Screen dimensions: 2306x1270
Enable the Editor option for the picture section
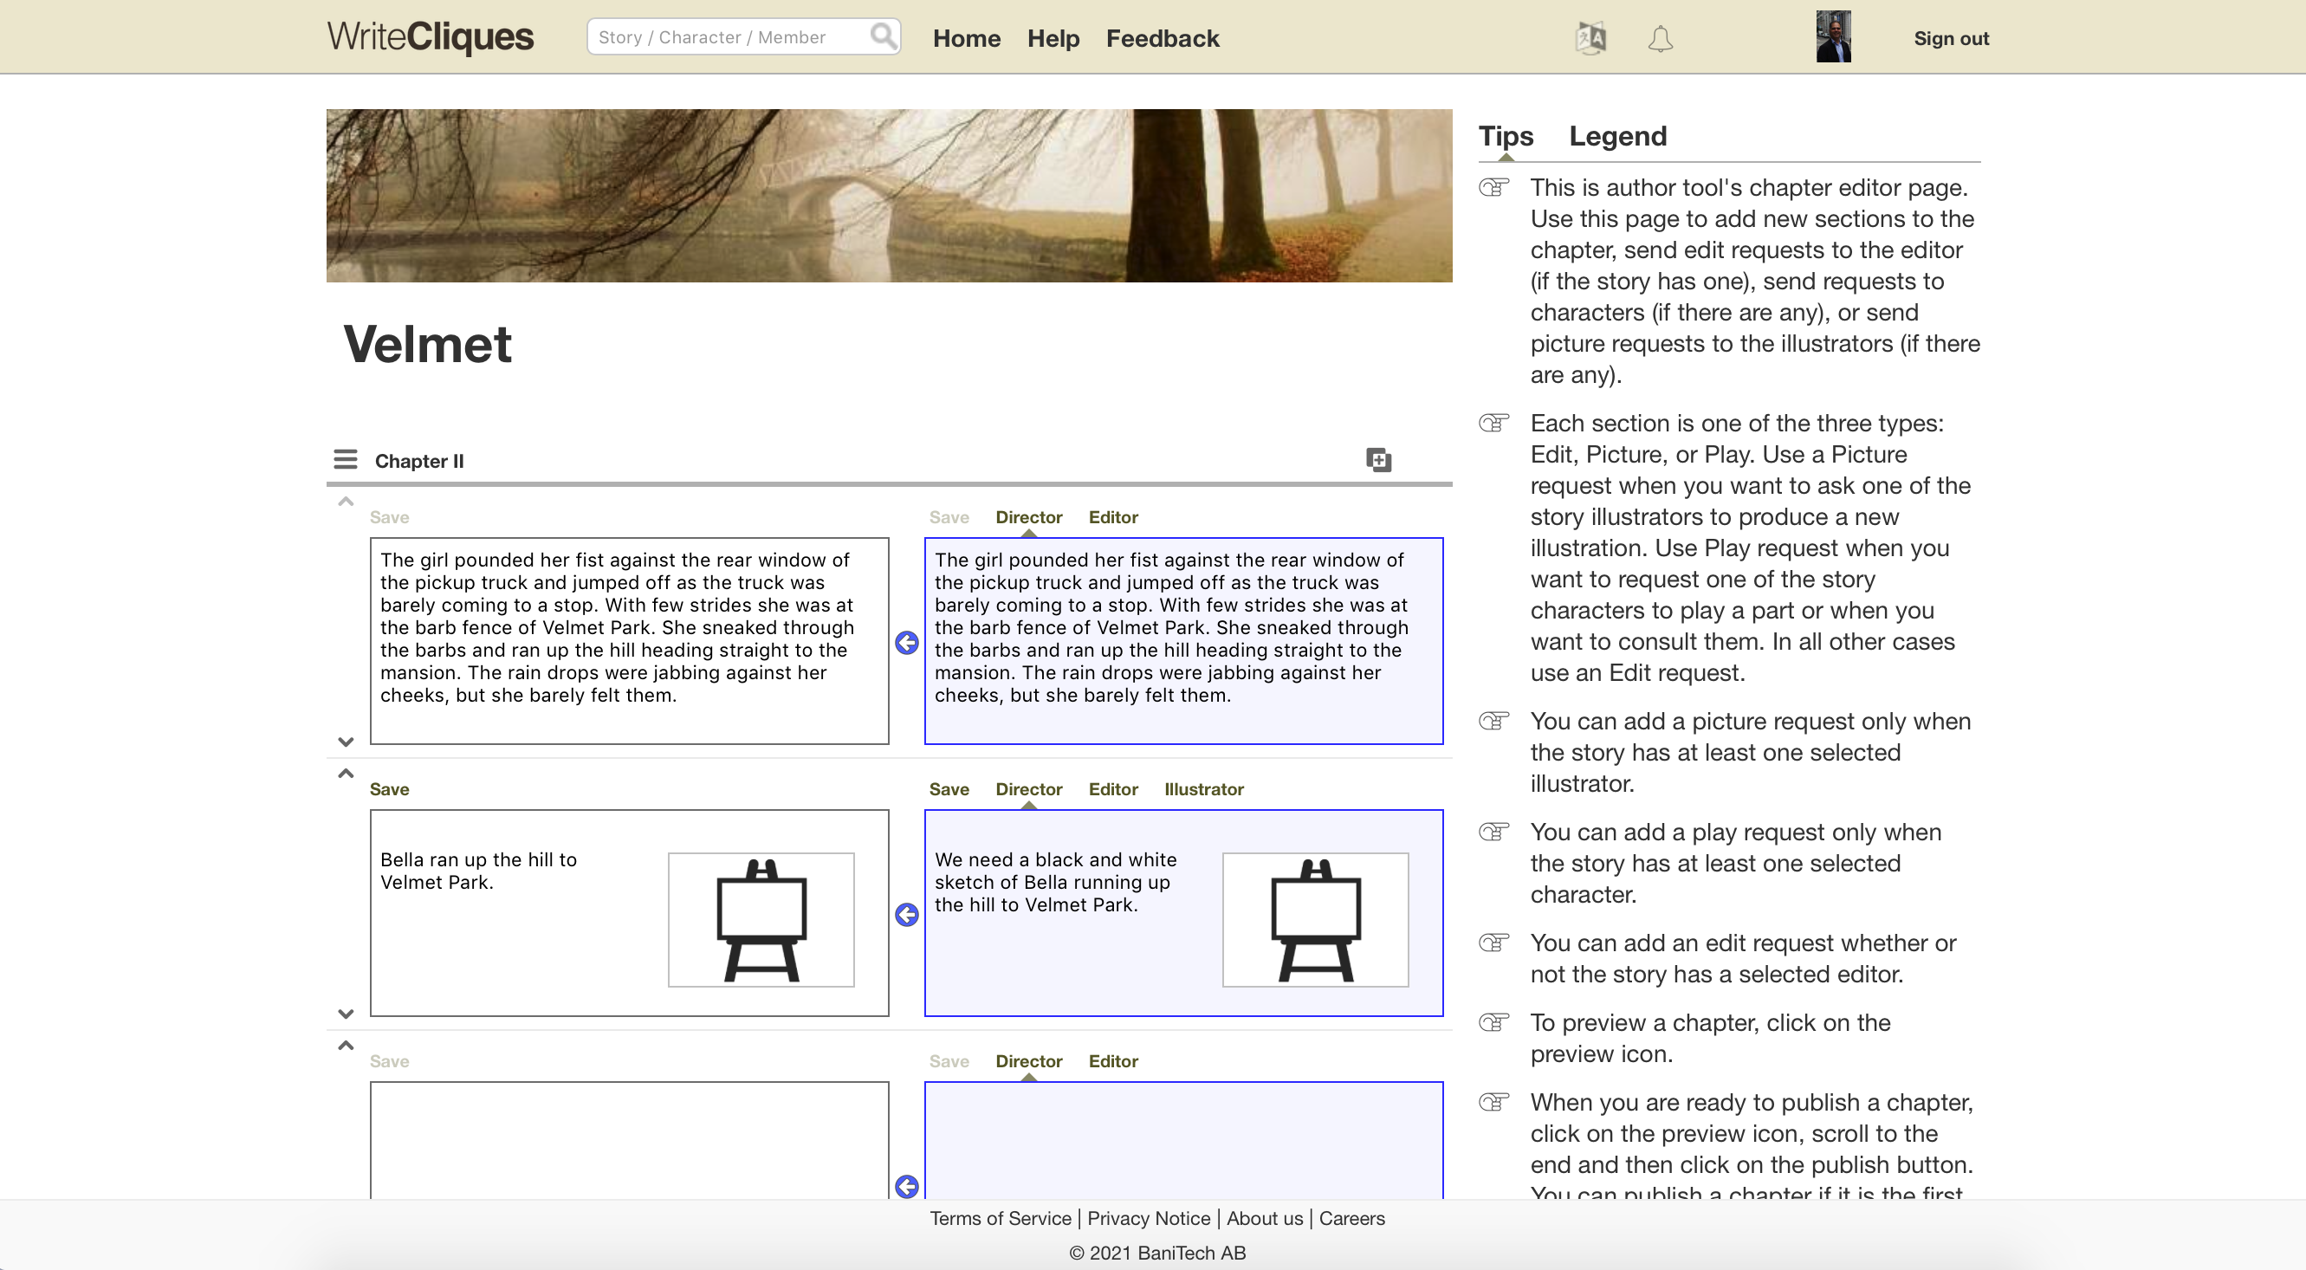point(1112,789)
